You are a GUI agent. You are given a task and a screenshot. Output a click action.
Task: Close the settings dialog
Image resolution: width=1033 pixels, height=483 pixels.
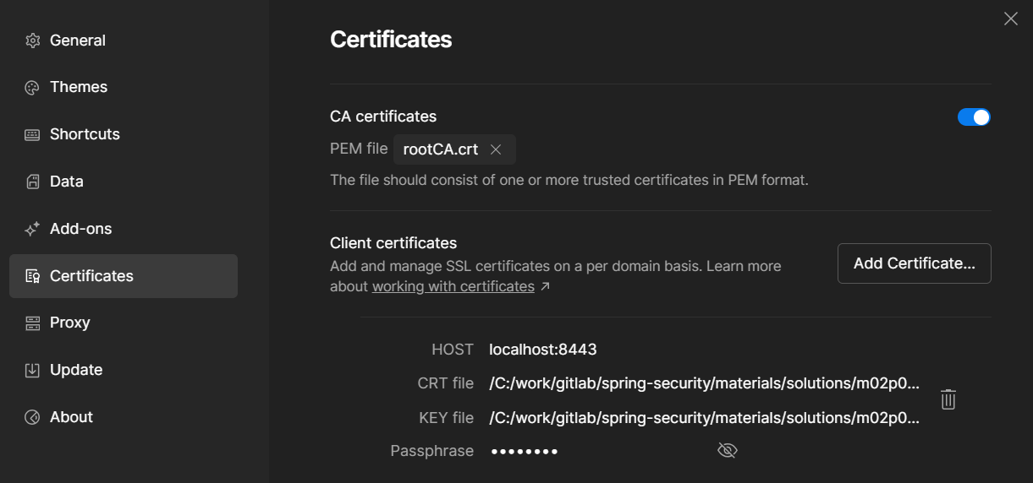1010,19
